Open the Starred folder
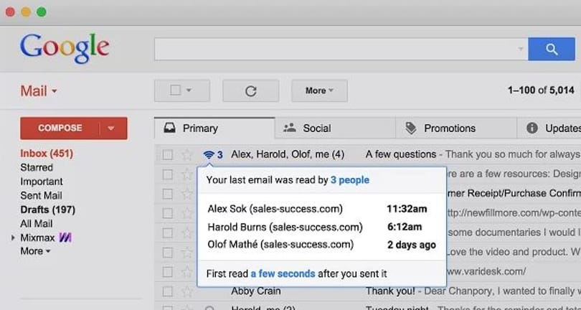This screenshot has width=581, height=310. pyautogui.click(x=37, y=168)
